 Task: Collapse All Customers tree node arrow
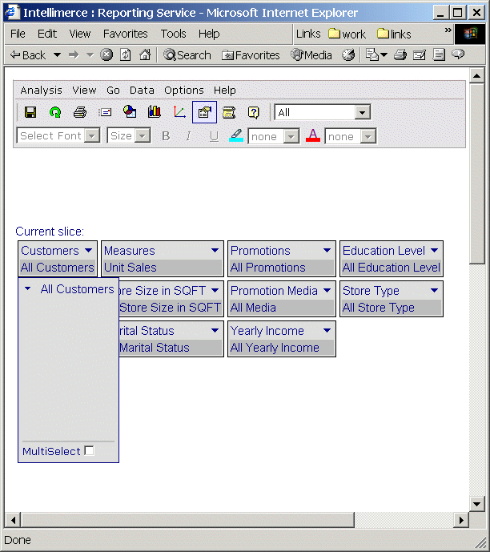pos(27,289)
